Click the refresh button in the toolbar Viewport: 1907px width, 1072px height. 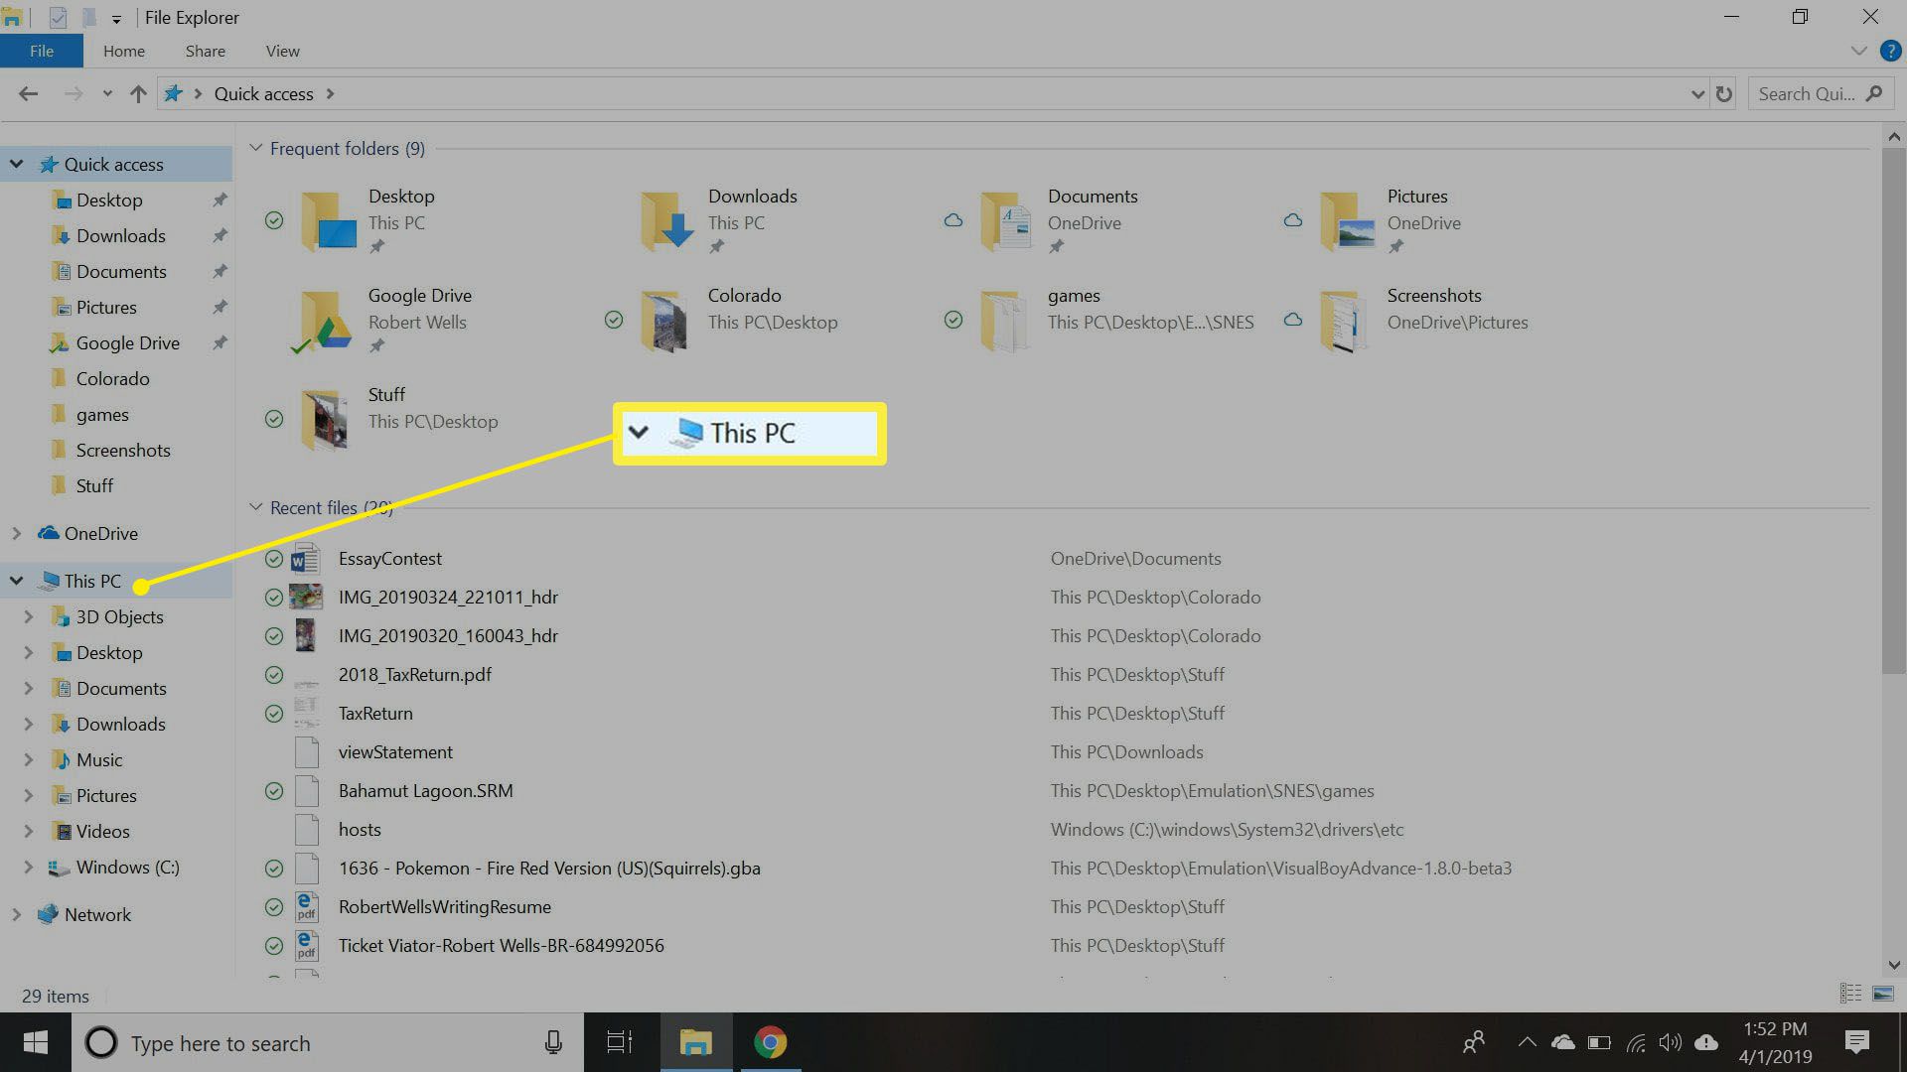coord(1725,93)
